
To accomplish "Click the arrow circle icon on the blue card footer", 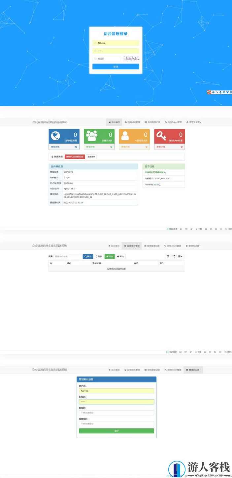I will point(76,147).
